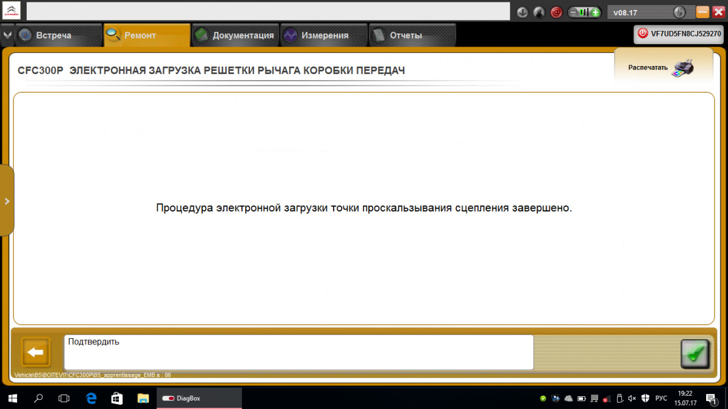The image size is (728, 409).
Task: Launch Microsoft Edge from taskbar
Action: pyautogui.click(x=92, y=398)
